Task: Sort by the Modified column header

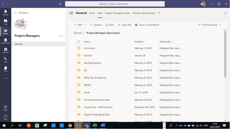Action: click(x=139, y=42)
